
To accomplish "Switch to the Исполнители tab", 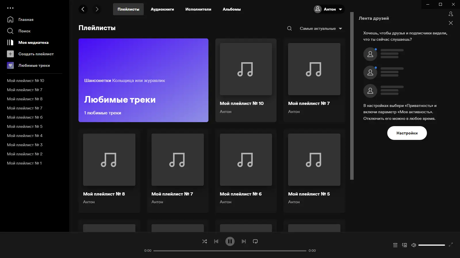I will [198, 9].
